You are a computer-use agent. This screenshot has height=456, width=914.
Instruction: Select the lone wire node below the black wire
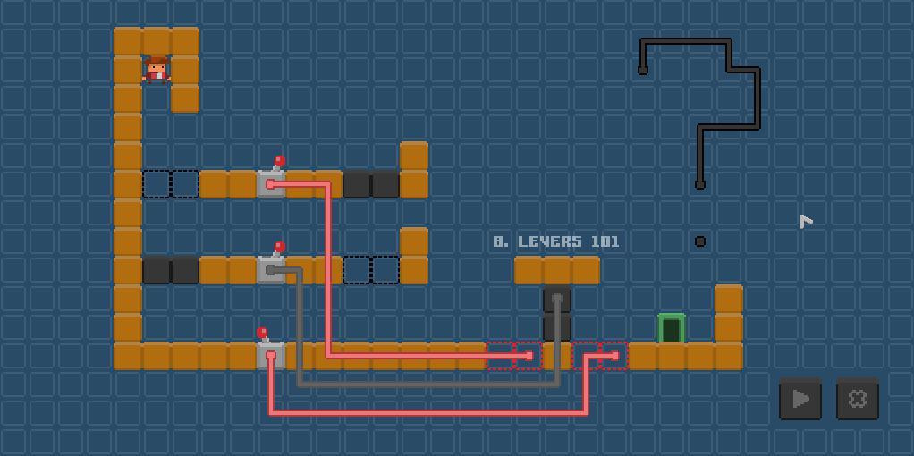pos(700,241)
